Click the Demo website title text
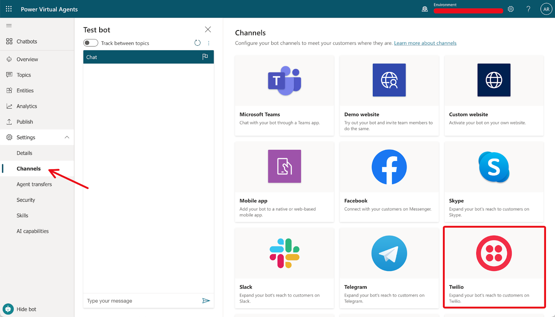The width and height of the screenshot is (555, 317). pyautogui.click(x=361, y=114)
